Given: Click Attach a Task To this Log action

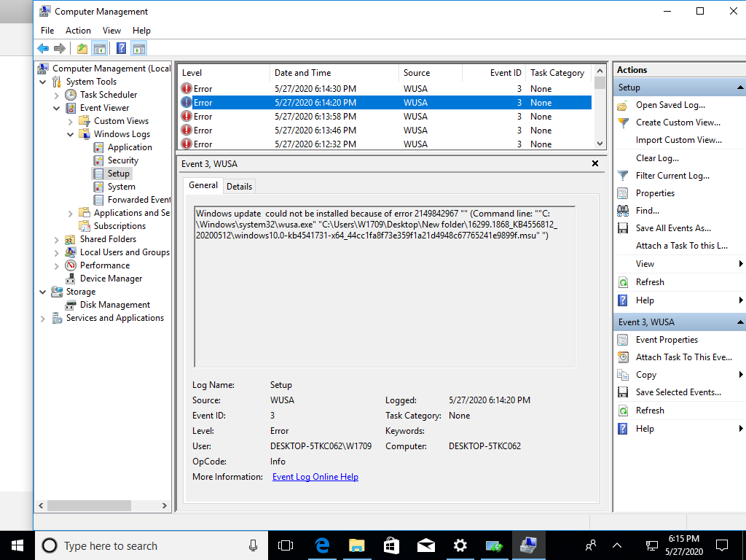Looking at the screenshot, I should 681,246.
